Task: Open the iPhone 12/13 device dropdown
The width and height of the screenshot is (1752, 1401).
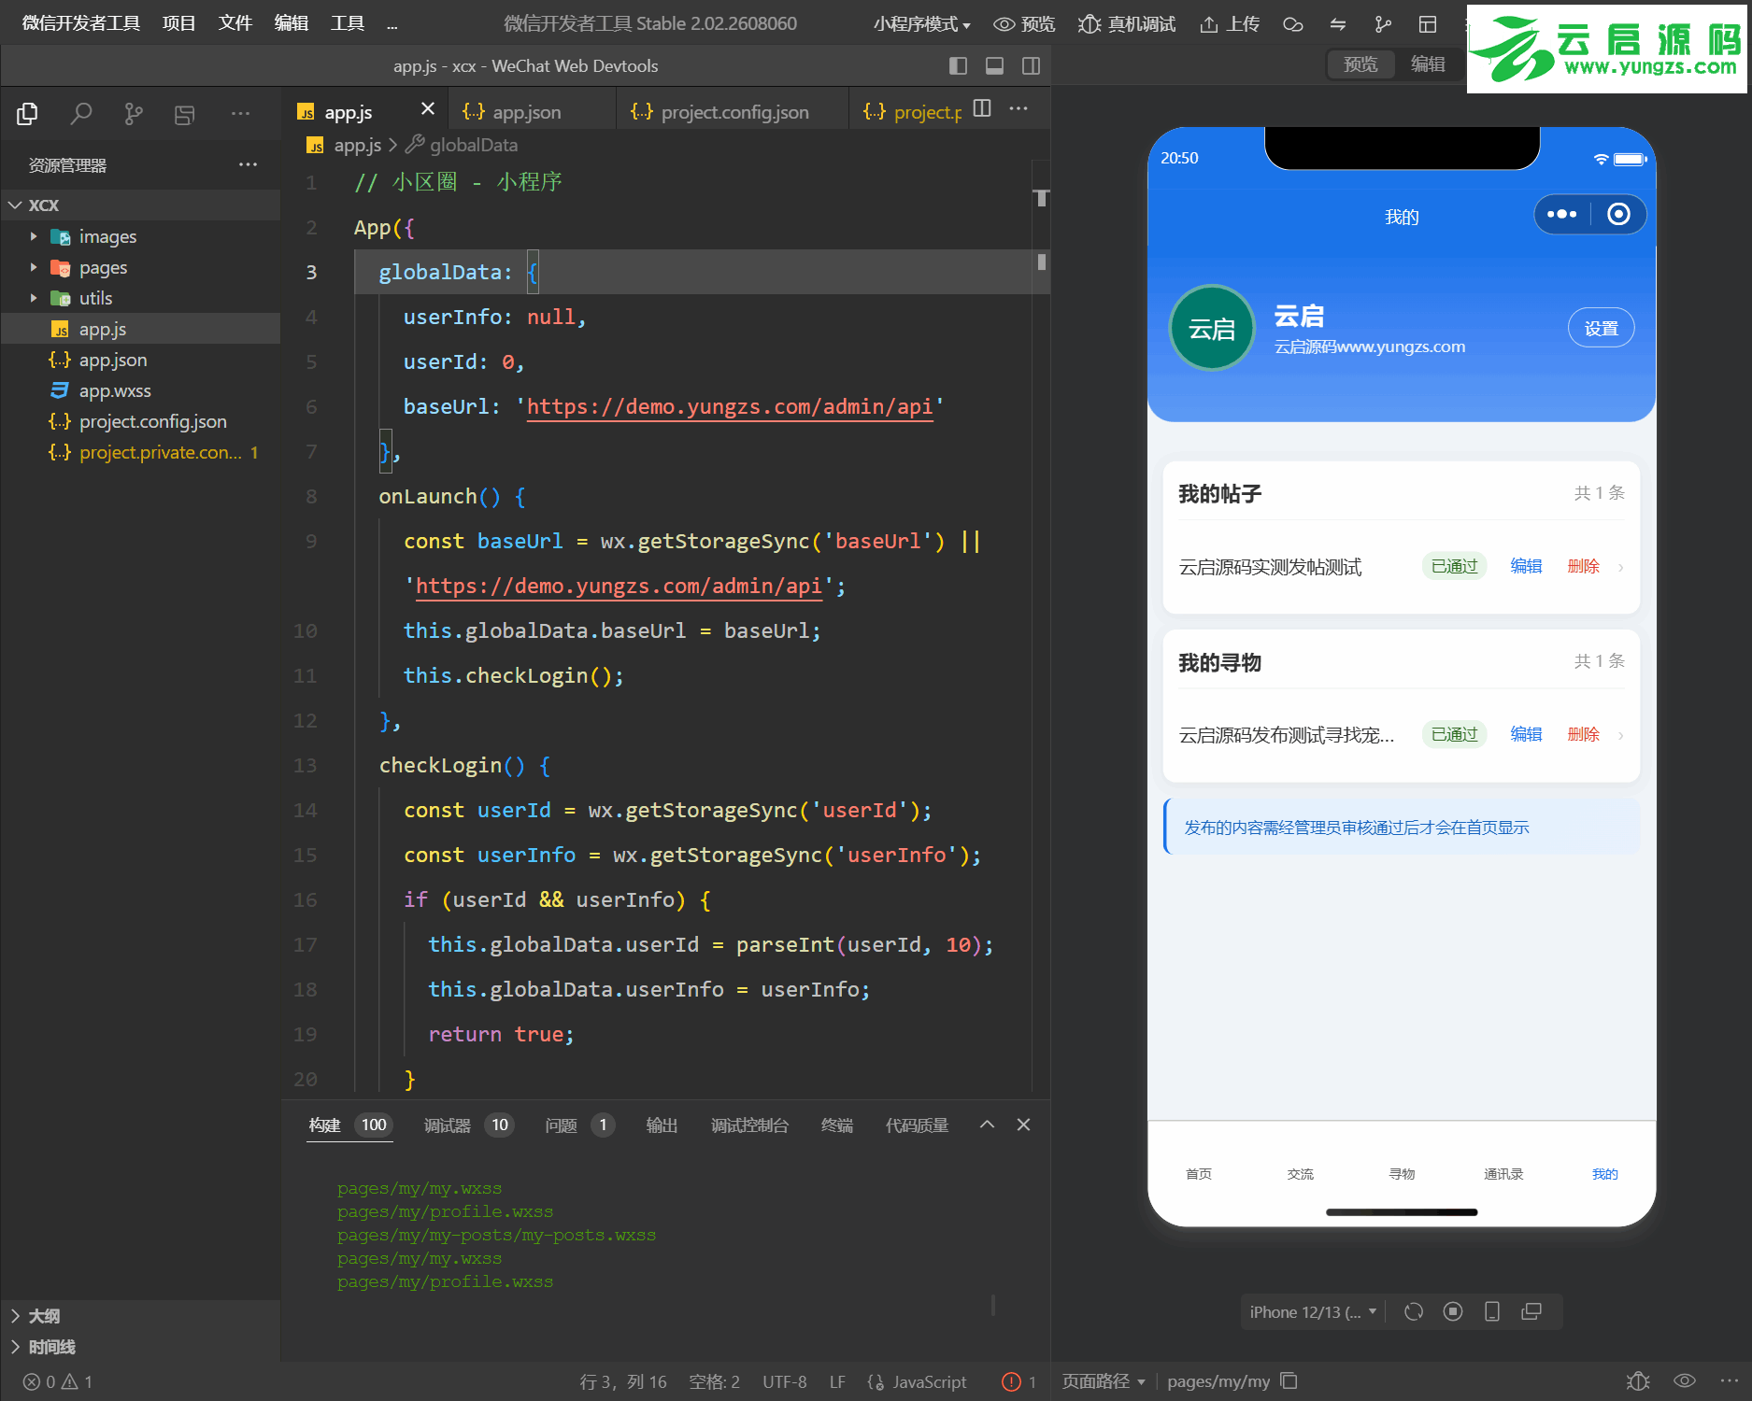Action: coord(1313,1311)
